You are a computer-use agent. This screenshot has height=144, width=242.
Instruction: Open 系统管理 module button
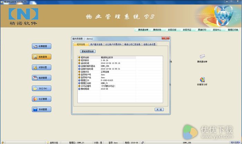41,109
